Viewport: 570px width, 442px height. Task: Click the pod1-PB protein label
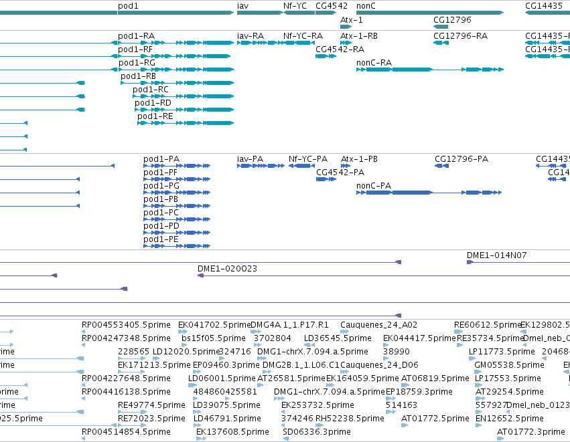(161, 199)
